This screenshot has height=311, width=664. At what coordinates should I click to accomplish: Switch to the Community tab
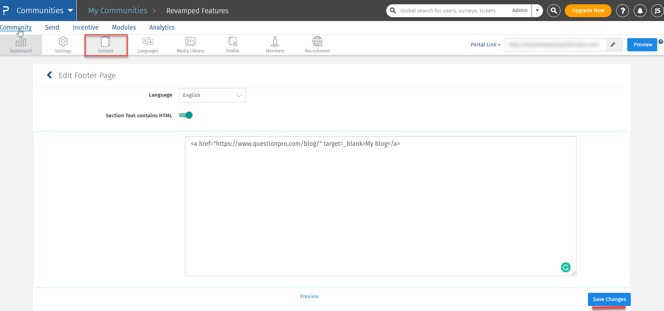click(16, 27)
